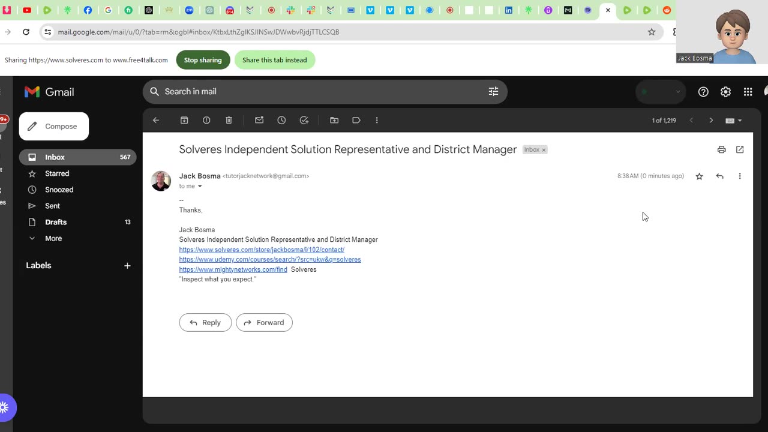Open the Google apps grid

point(748,92)
